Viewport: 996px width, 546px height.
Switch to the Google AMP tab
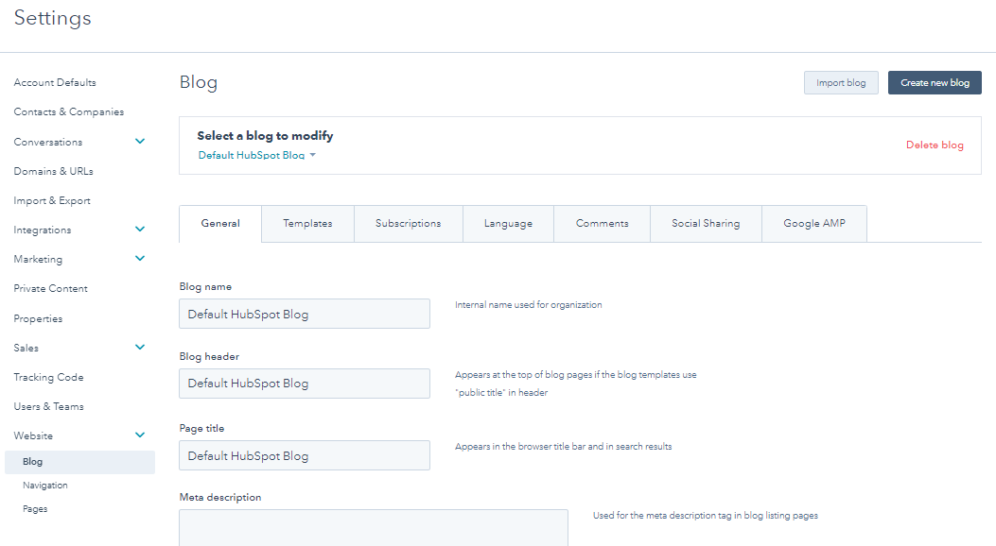813,224
